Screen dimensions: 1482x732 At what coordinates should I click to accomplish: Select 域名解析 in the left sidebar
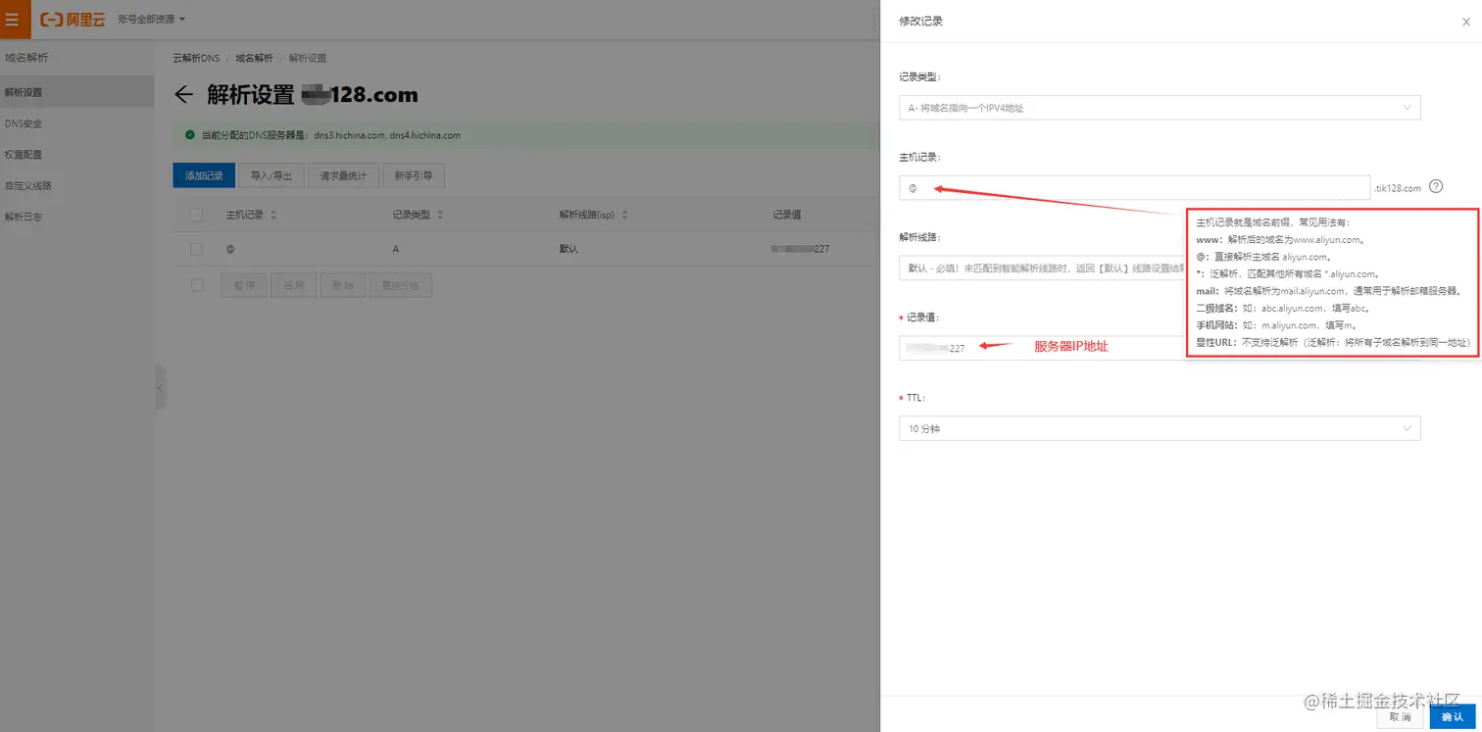[x=26, y=58]
